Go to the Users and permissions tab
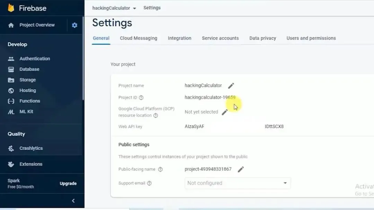 (x=311, y=38)
